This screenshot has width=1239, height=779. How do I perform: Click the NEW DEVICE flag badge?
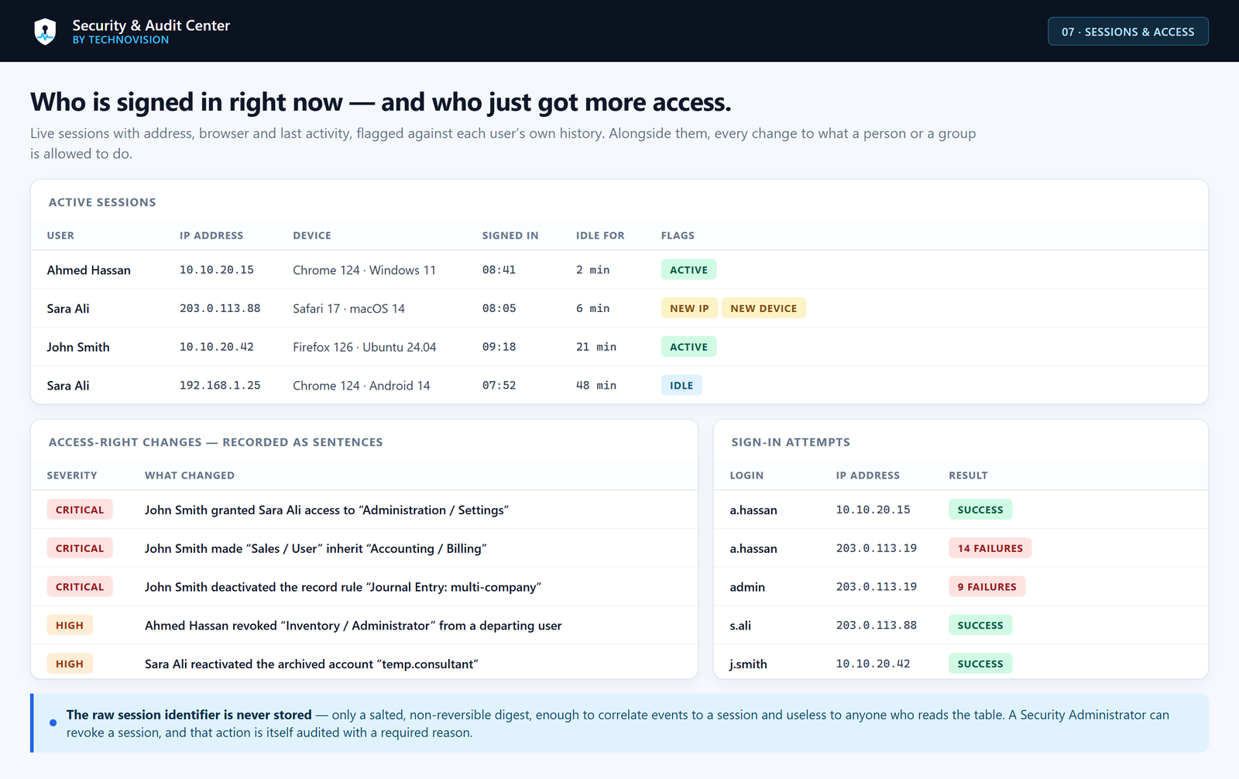[764, 308]
